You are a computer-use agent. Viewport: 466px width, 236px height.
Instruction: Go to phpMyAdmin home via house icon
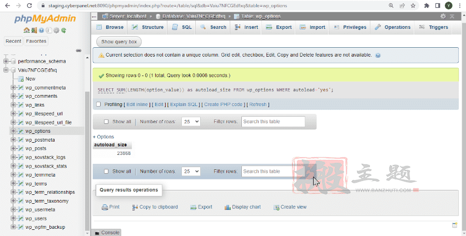coord(27,31)
